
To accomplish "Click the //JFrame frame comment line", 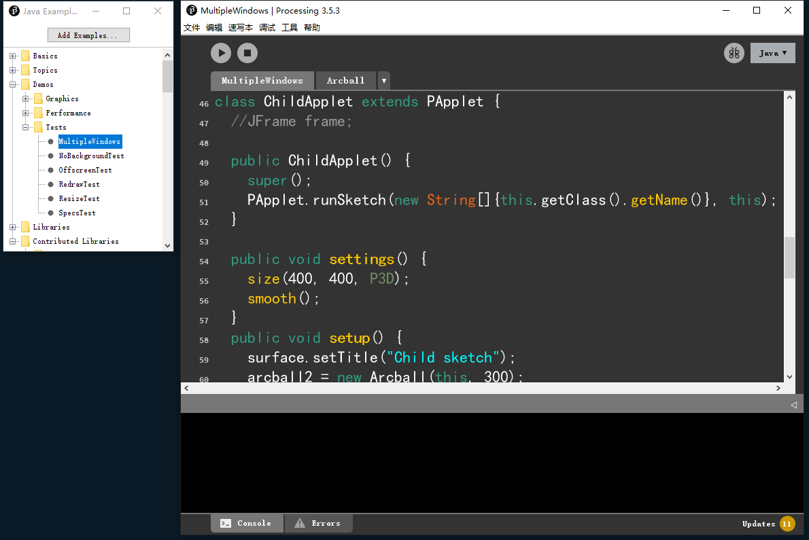I will (292, 122).
